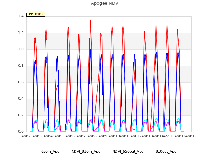Viewport: 211px width, 158px height.
Task: Click the Apr 17 x-axis label
Action: click(191, 136)
